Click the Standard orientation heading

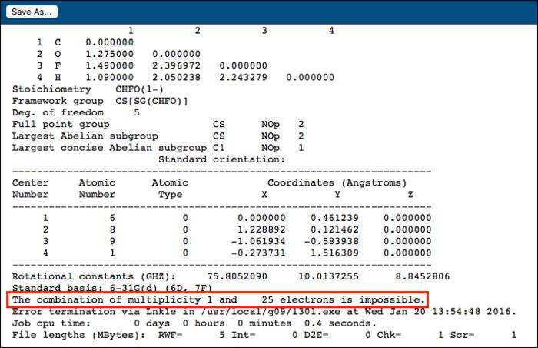221,159
